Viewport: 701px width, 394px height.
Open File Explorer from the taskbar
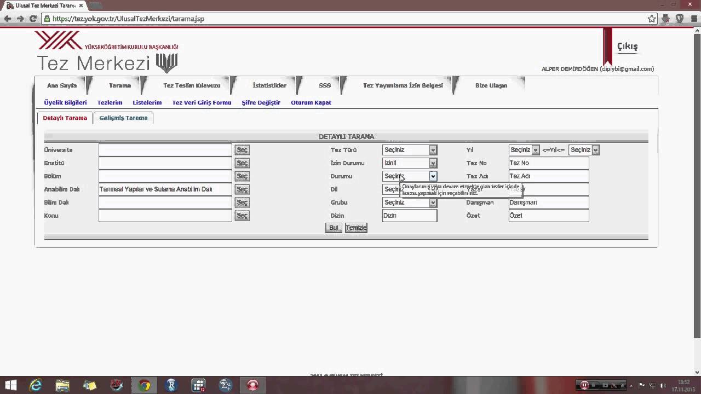(62, 385)
